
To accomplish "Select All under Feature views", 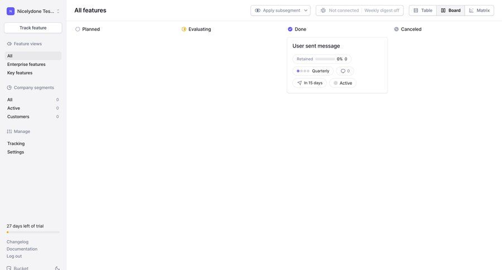I will 33,56.
